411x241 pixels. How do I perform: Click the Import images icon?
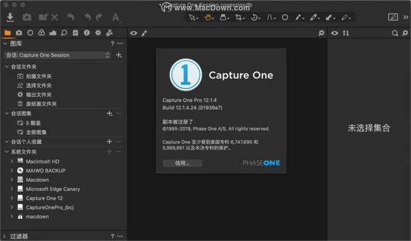click(10, 17)
